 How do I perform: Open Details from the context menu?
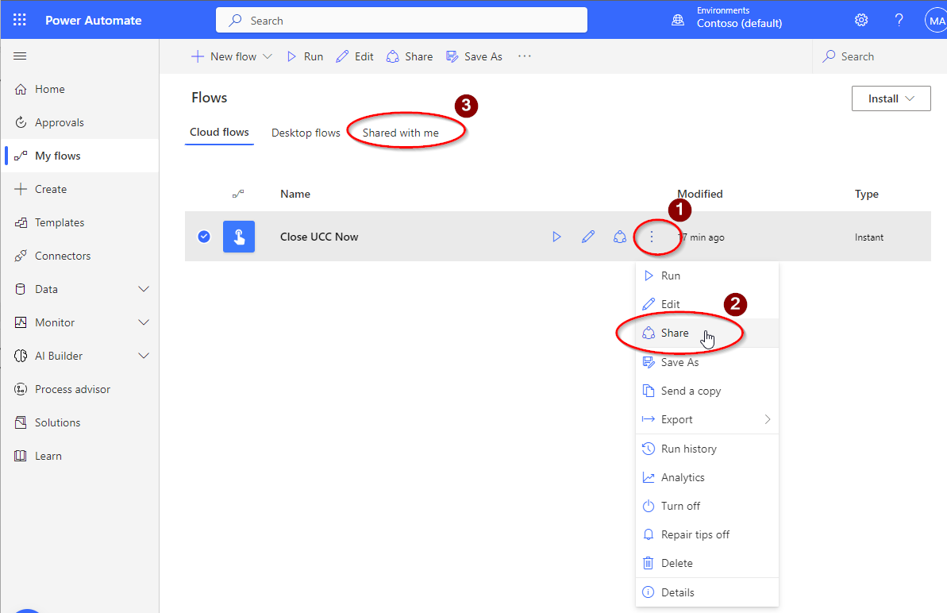[x=707, y=592]
